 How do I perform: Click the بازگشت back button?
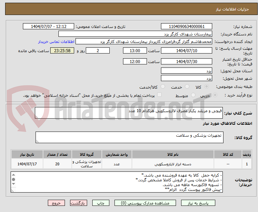[78, 203]
